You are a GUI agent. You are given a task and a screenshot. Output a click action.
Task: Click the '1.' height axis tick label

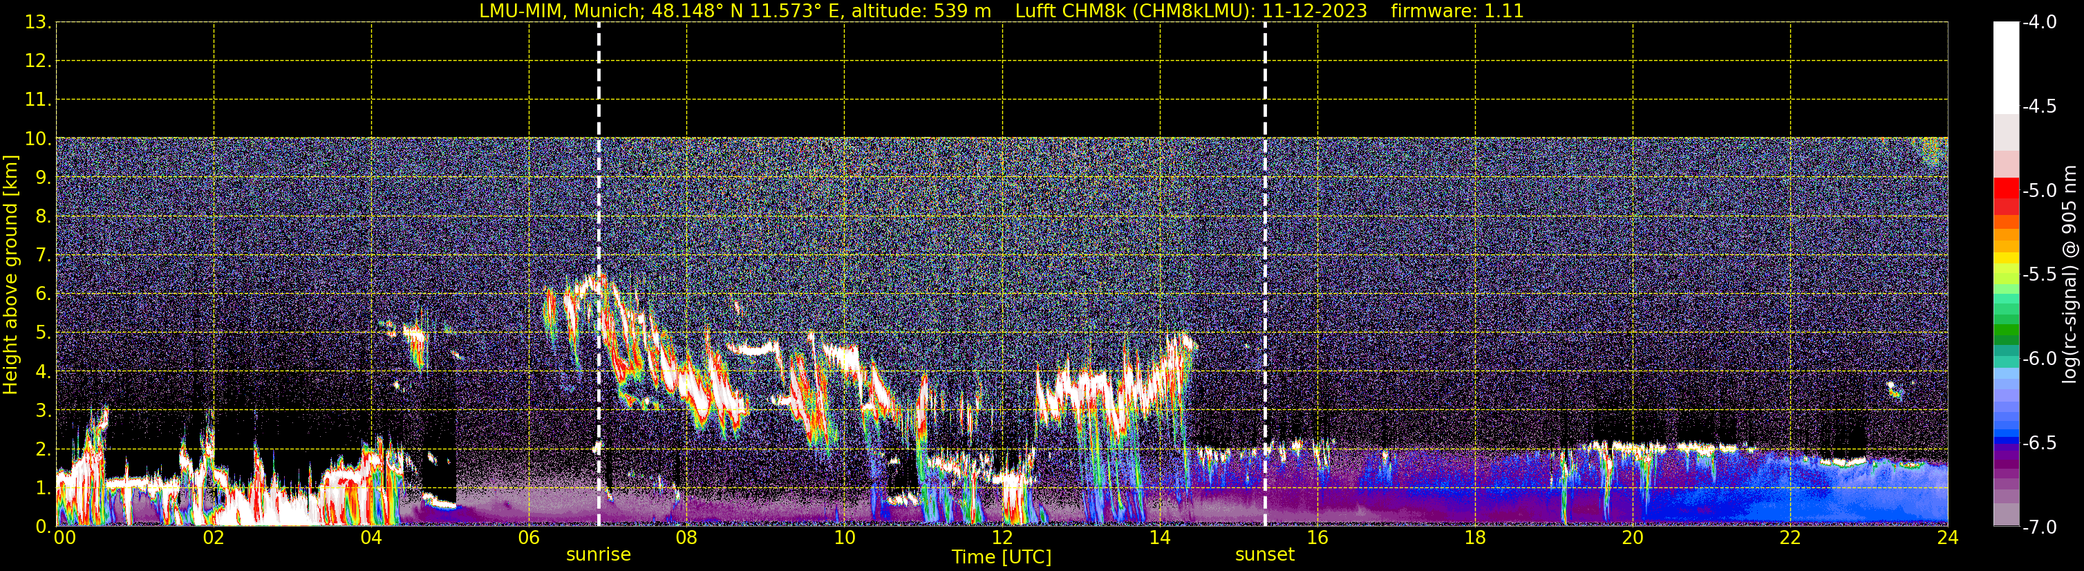pos(43,489)
